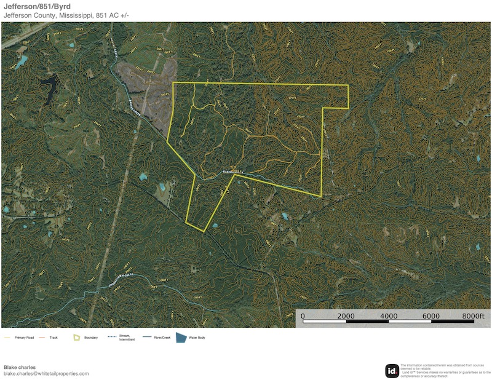Click the Water Body legend icon

pyautogui.click(x=181, y=338)
